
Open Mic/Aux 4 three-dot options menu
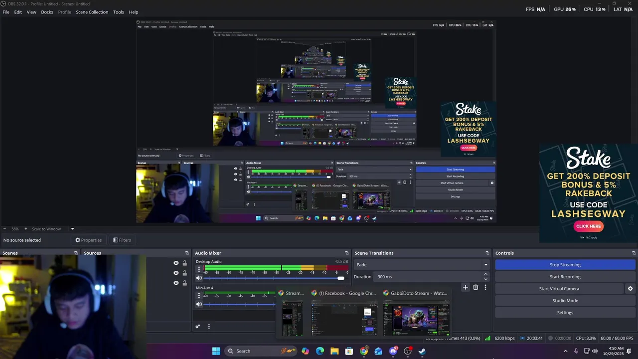(x=199, y=295)
